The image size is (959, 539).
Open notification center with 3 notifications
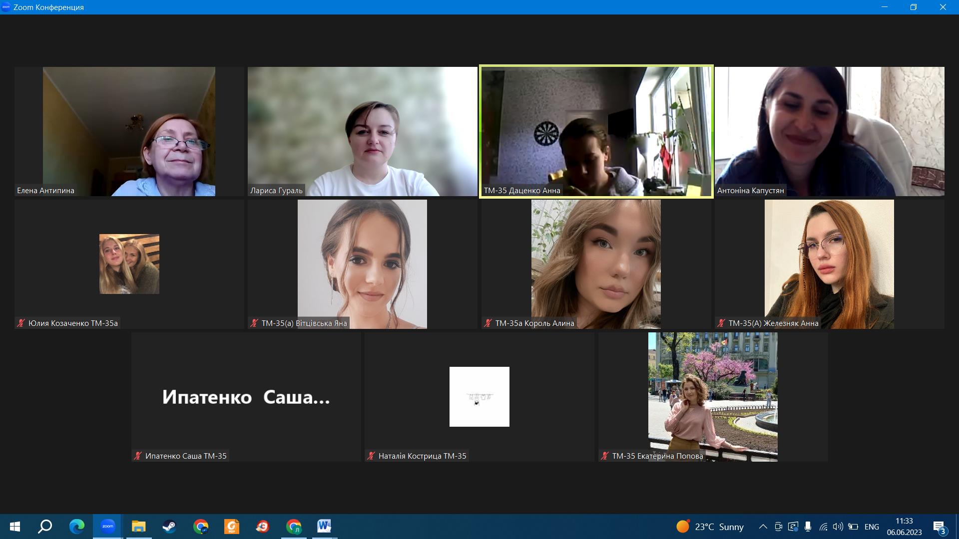pyautogui.click(x=940, y=527)
